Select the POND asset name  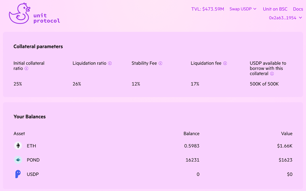(x=33, y=160)
